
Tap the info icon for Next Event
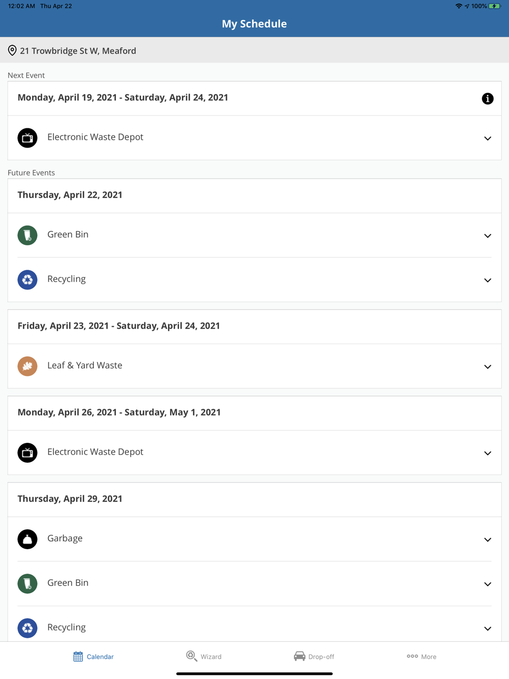pyautogui.click(x=487, y=99)
